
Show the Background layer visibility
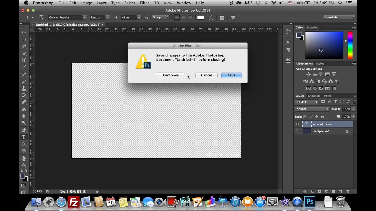point(298,131)
